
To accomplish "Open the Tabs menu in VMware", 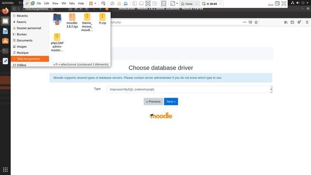I will (x=72, y=3).
